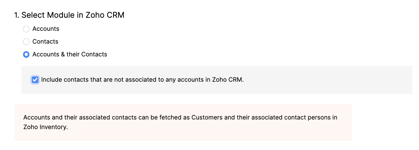Select Accounts & their Contacts radio option
419x150 pixels.
pos(26,55)
